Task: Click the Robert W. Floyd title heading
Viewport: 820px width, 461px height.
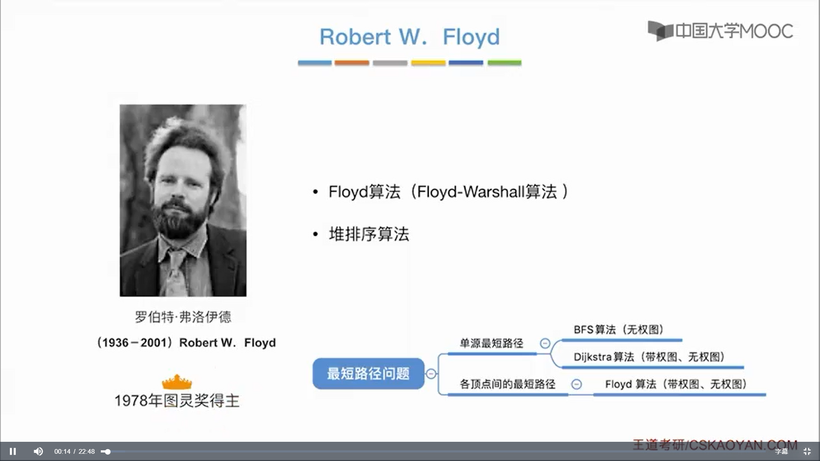Action: coord(409,37)
